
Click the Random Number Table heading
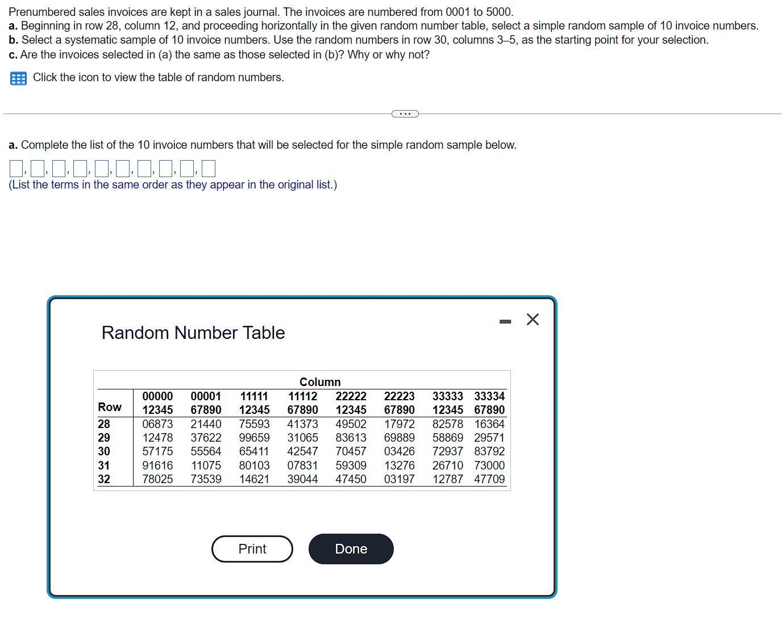193,333
